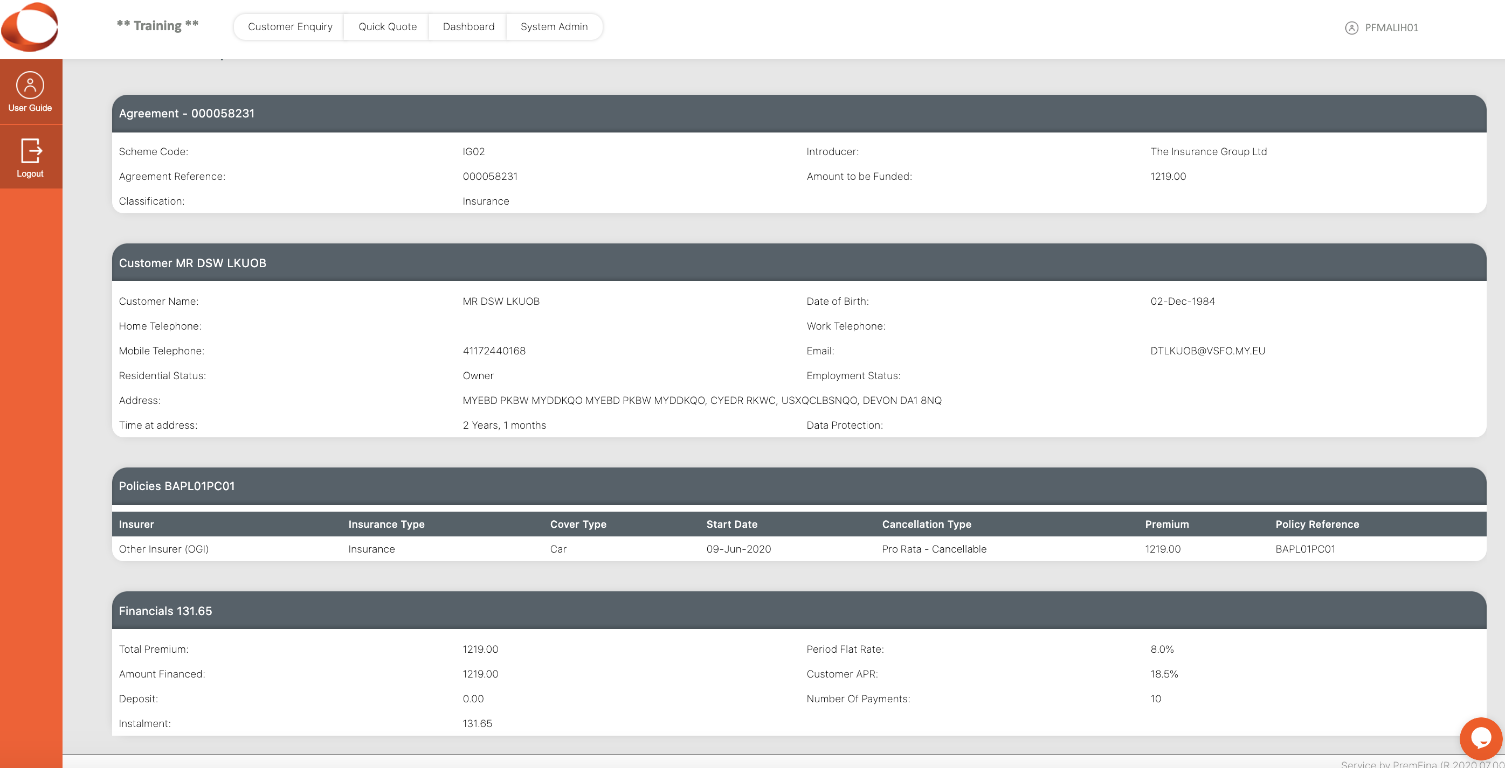
Task: Click the Premium column header
Action: (x=1166, y=524)
